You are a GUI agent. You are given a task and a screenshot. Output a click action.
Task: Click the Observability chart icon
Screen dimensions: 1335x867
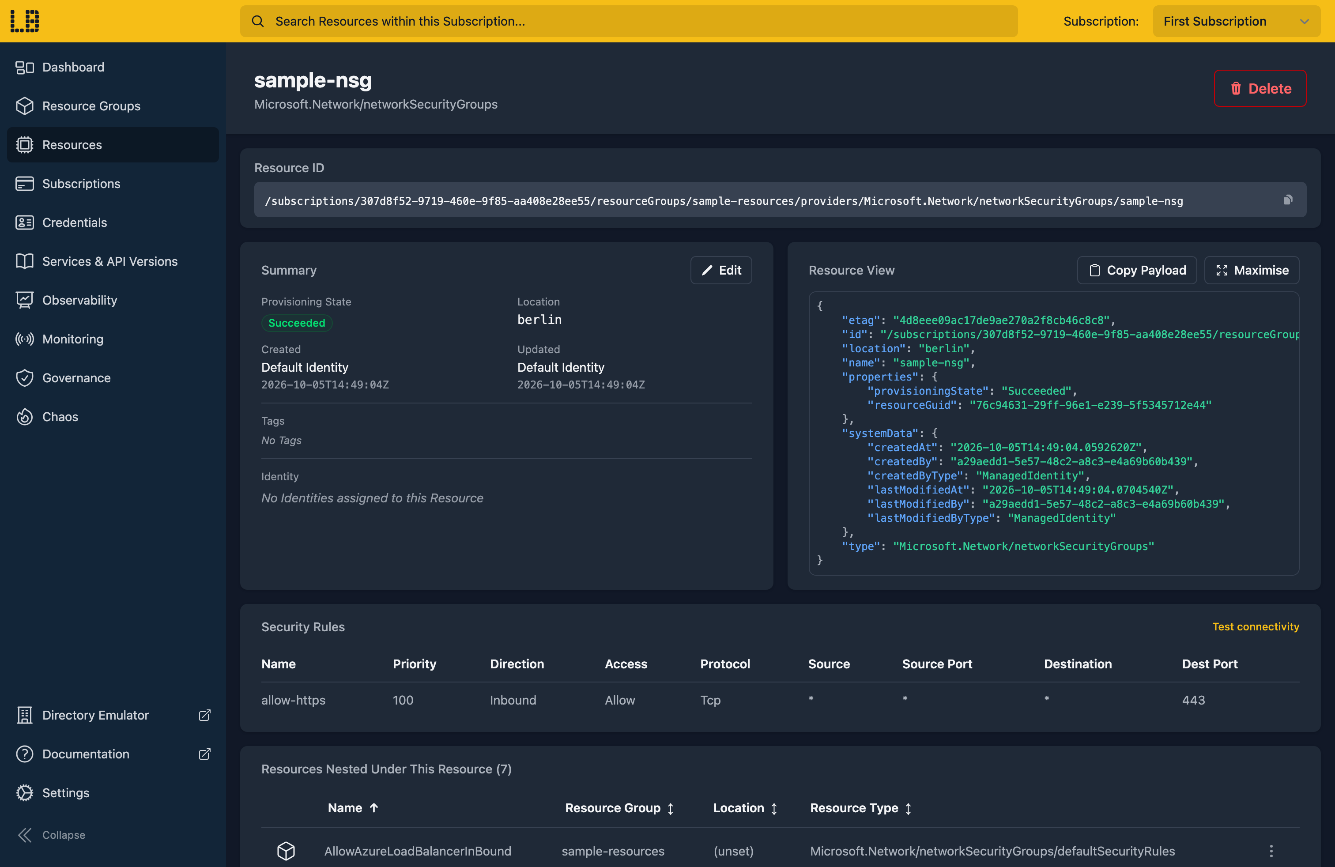(x=25, y=300)
